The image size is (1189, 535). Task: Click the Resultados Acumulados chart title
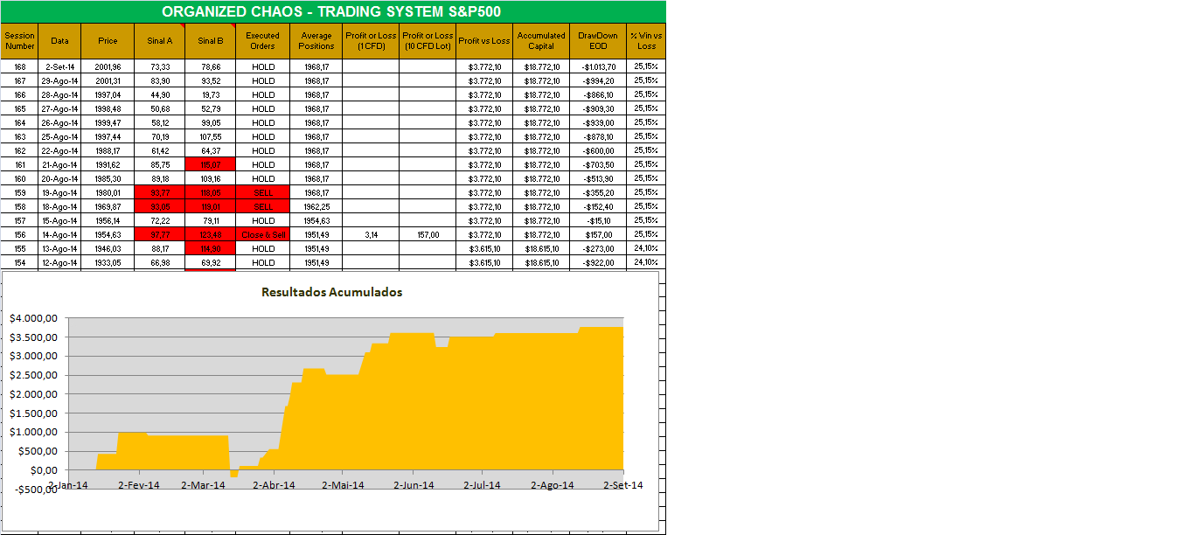click(x=332, y=292)
